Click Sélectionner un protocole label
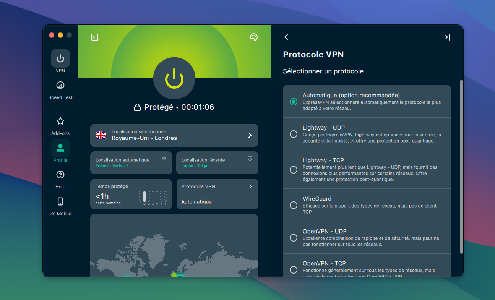 point(323,71)
